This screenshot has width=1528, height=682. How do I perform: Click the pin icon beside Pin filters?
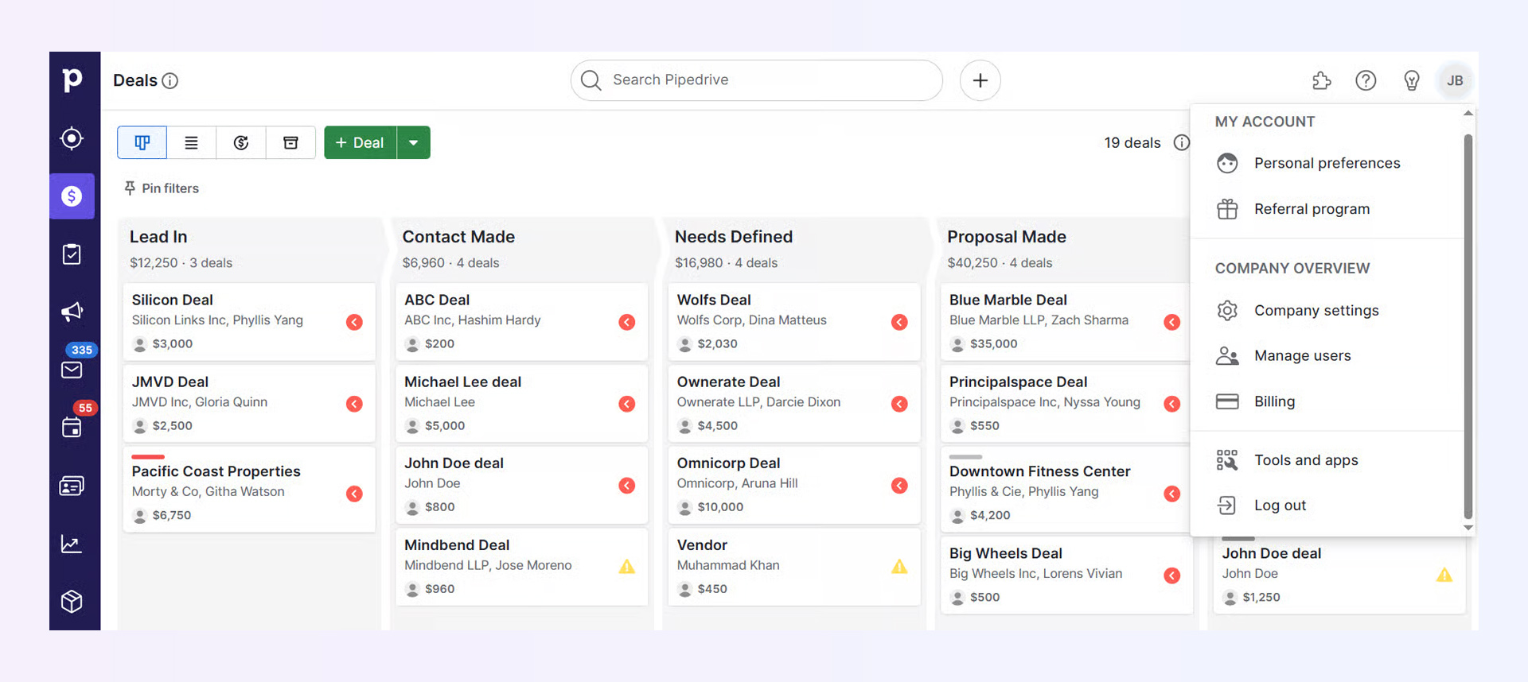130,188
